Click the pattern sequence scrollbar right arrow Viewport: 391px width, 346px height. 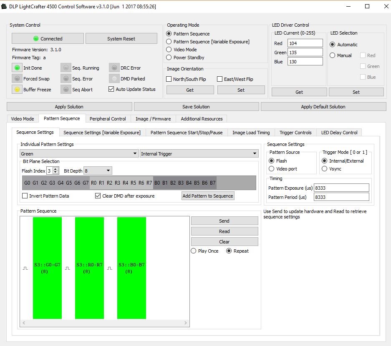tap(186, 323)
